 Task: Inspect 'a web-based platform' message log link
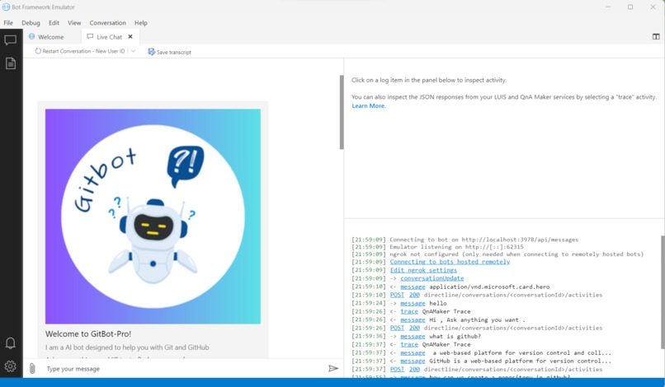click(x=413, y=352)
